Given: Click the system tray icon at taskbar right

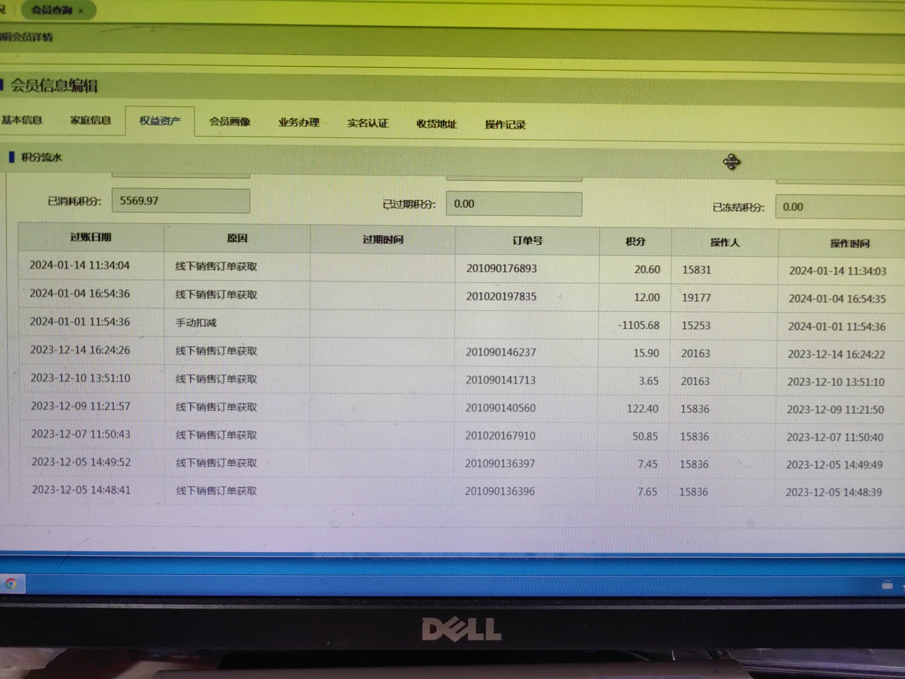Looking at the screenshot, I should point(887,585).
